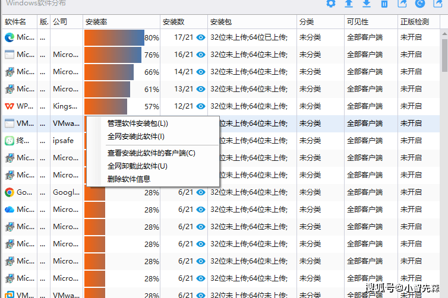Click the 正版检测 column header
The height and width of the screenshot is (298, 448).
click(415, 22)
